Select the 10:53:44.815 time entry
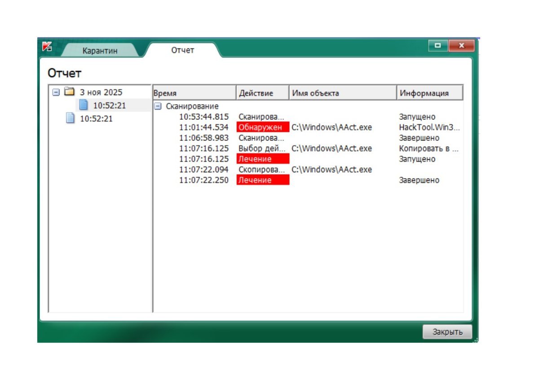539x380 pixels. coord(204,117)
